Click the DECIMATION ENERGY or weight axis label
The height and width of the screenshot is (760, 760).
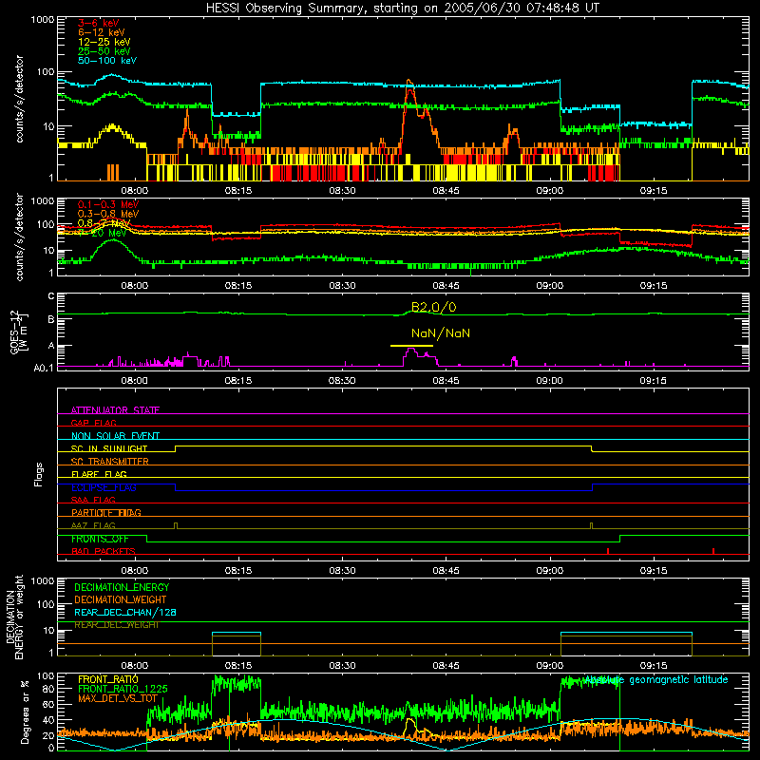(14, 617)
